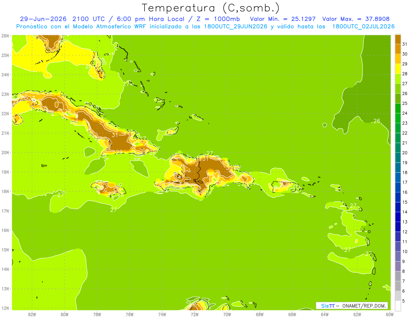Click the '64W' longitude axis label
The height and width of the screenshot is (319, 414).
(x=324, y=314)
